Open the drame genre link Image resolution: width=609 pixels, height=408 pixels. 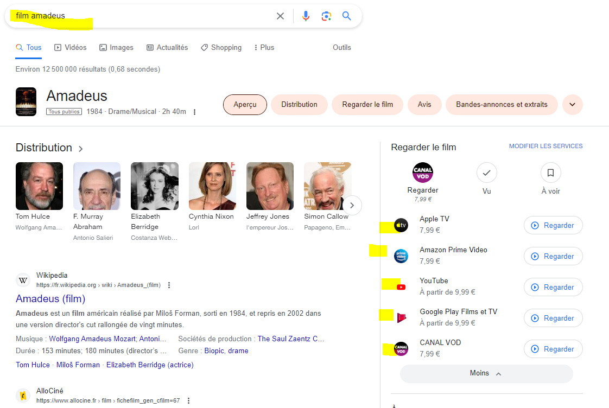[238, 350]
